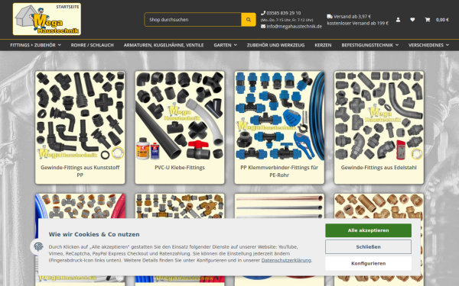Click the Wie wir Cookies & Co nutzen heading

tap(94, 234)
